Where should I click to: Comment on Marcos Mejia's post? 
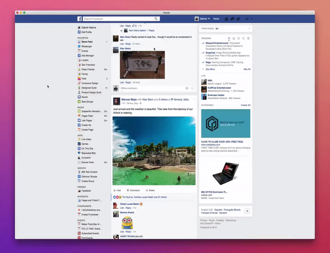[133, 190]
